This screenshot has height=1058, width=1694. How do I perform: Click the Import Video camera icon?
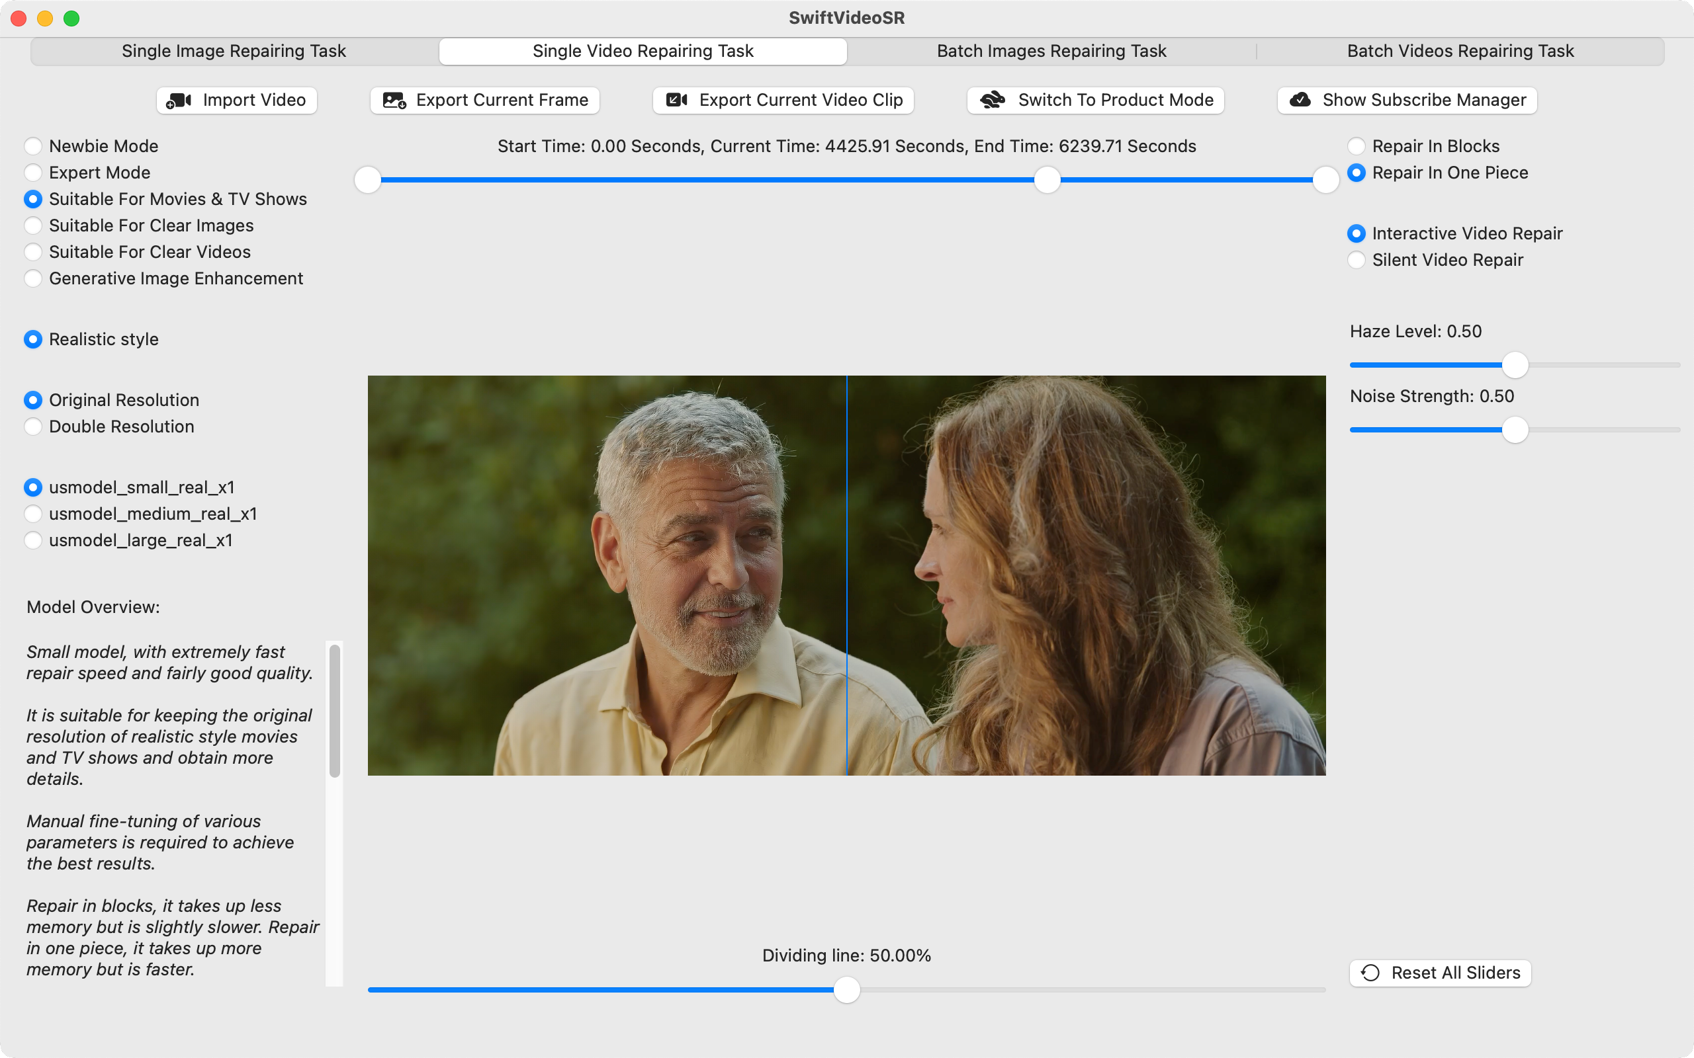(179, 101)
